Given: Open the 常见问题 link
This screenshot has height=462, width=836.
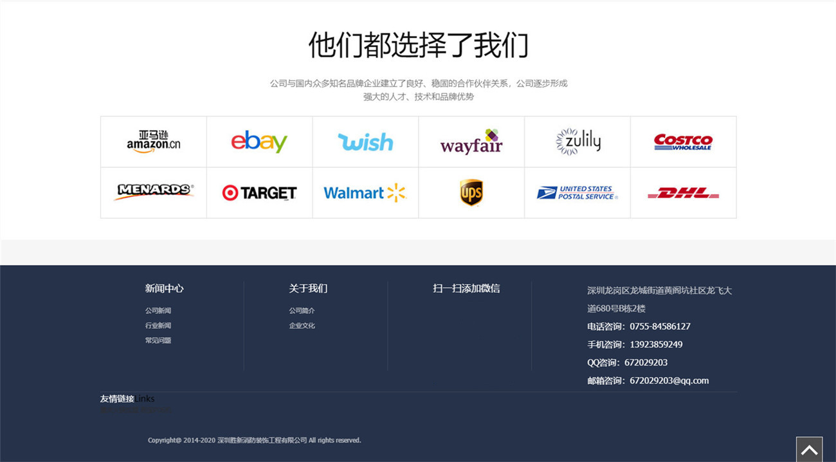Looking at the screenshot, I should click(x=158, y=340).
